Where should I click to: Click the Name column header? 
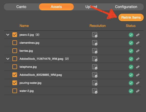click(x=24, y=26)
